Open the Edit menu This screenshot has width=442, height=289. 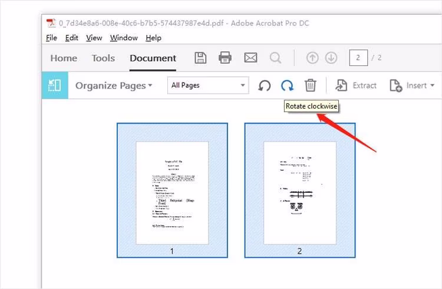click(71, 38)
